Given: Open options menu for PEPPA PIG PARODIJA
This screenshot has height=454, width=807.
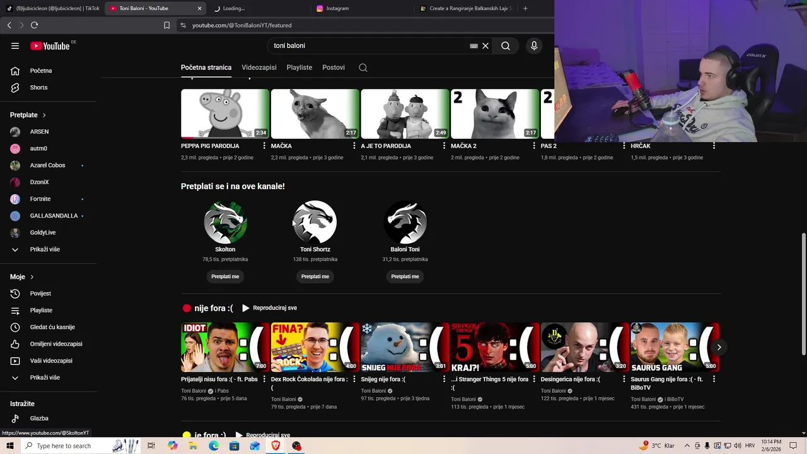Looking at the screenshot, I should tap(264, 146).
